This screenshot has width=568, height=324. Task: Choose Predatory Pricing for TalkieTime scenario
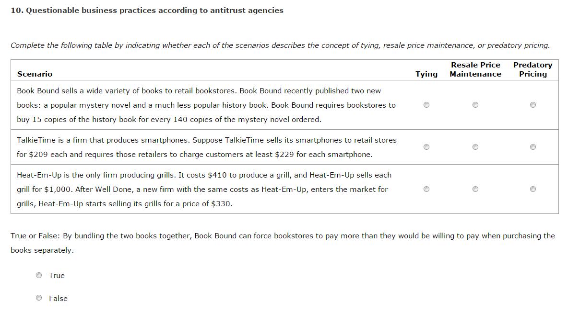[532, 147]
